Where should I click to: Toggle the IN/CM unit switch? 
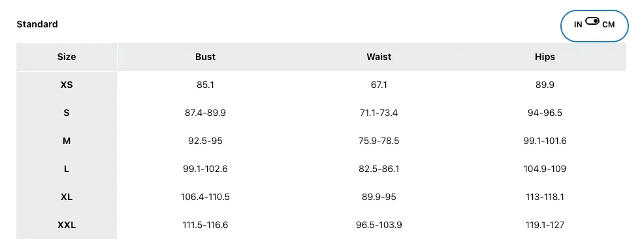click(592, 21)
